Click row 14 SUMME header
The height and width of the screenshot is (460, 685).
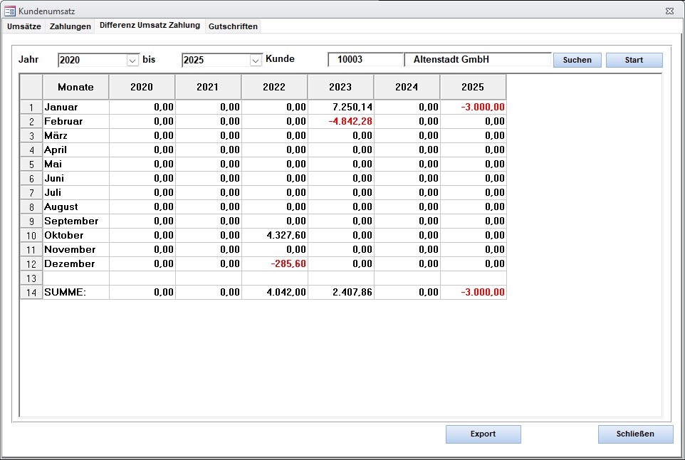(31, 293)
